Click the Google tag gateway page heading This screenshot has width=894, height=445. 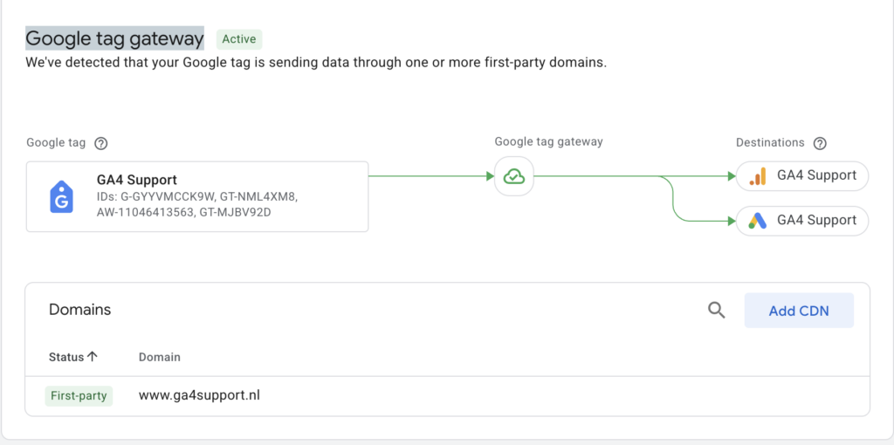pos(114,38)
